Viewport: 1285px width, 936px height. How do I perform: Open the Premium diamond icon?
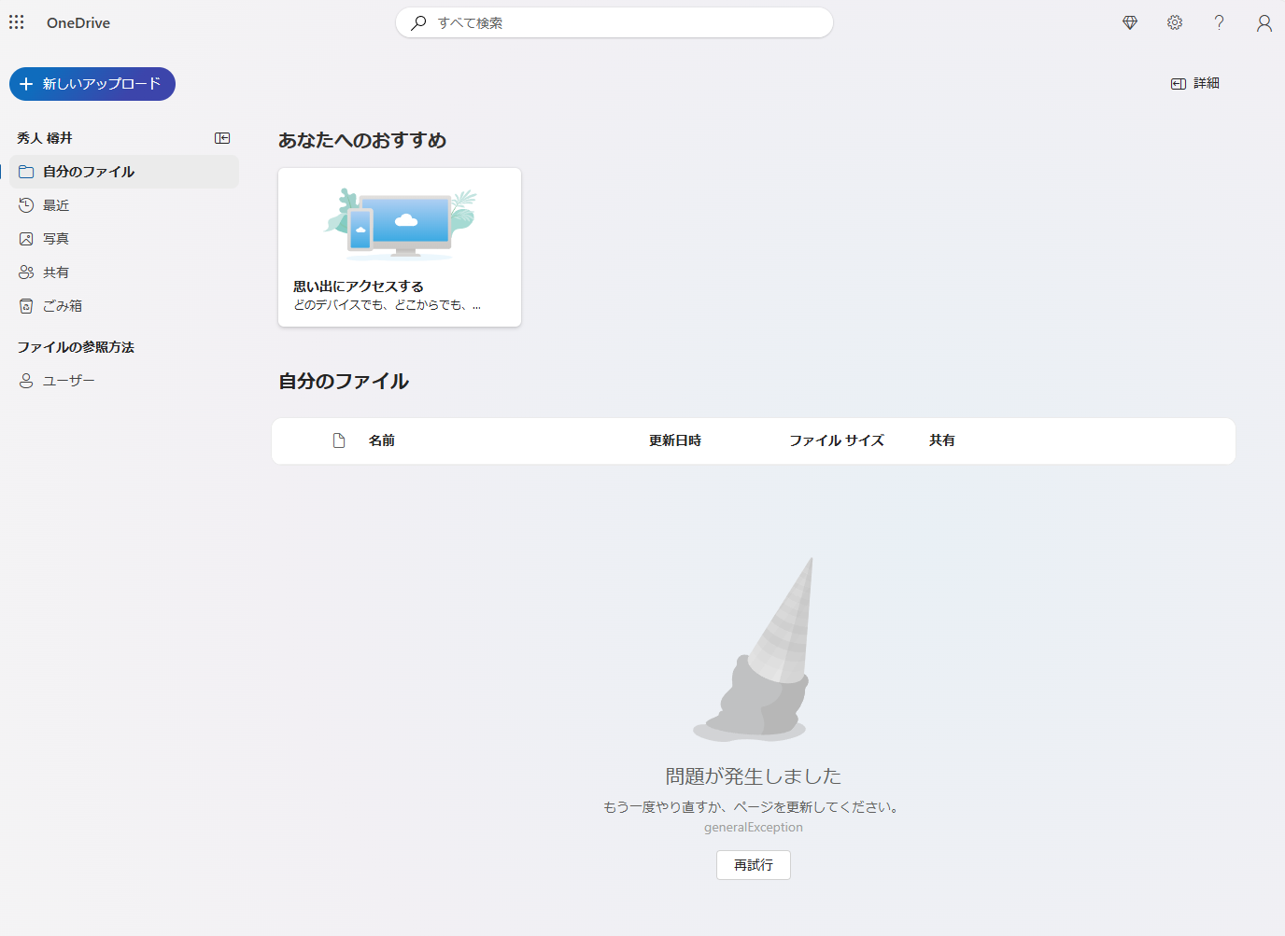point(1129,22)
